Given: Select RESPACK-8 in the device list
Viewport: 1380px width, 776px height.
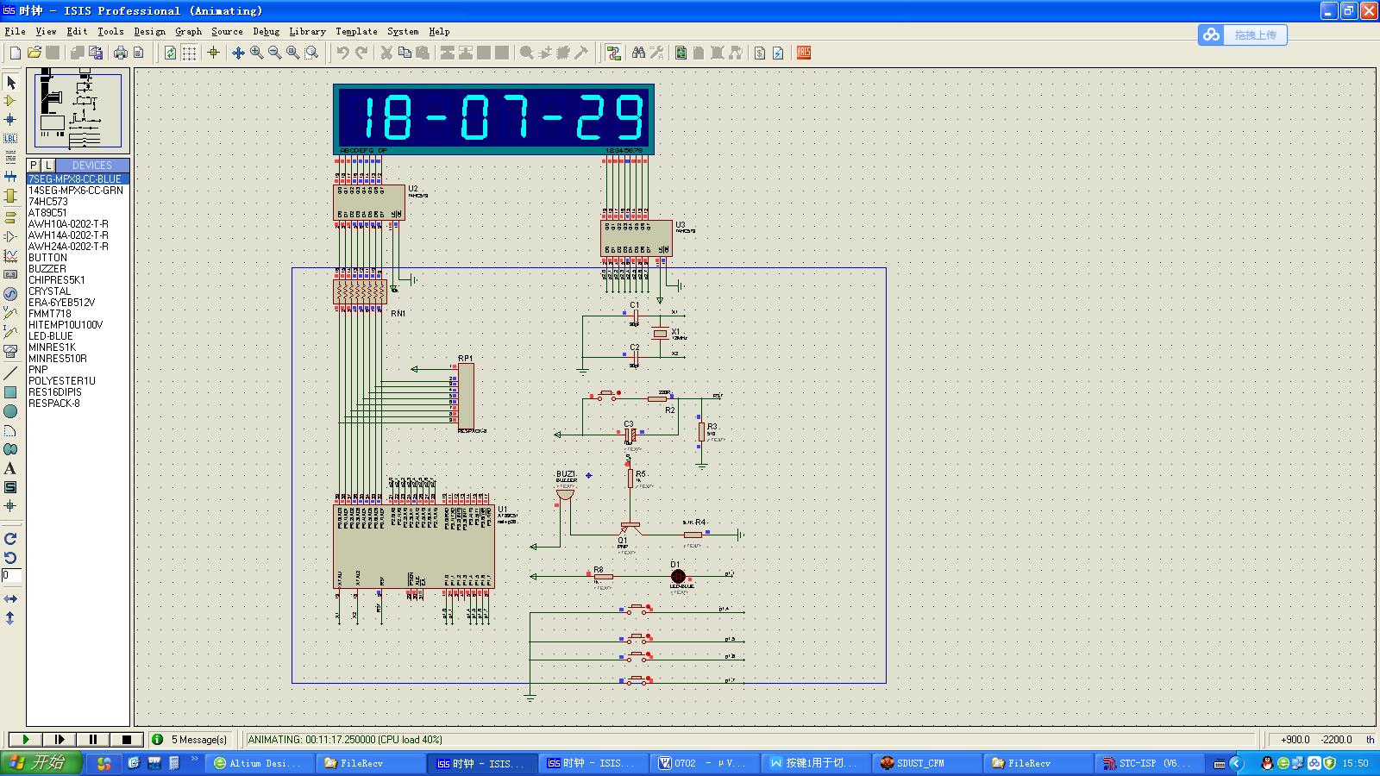Looking at the screenshot, I should pyautogui.click(x=53, y=403).
